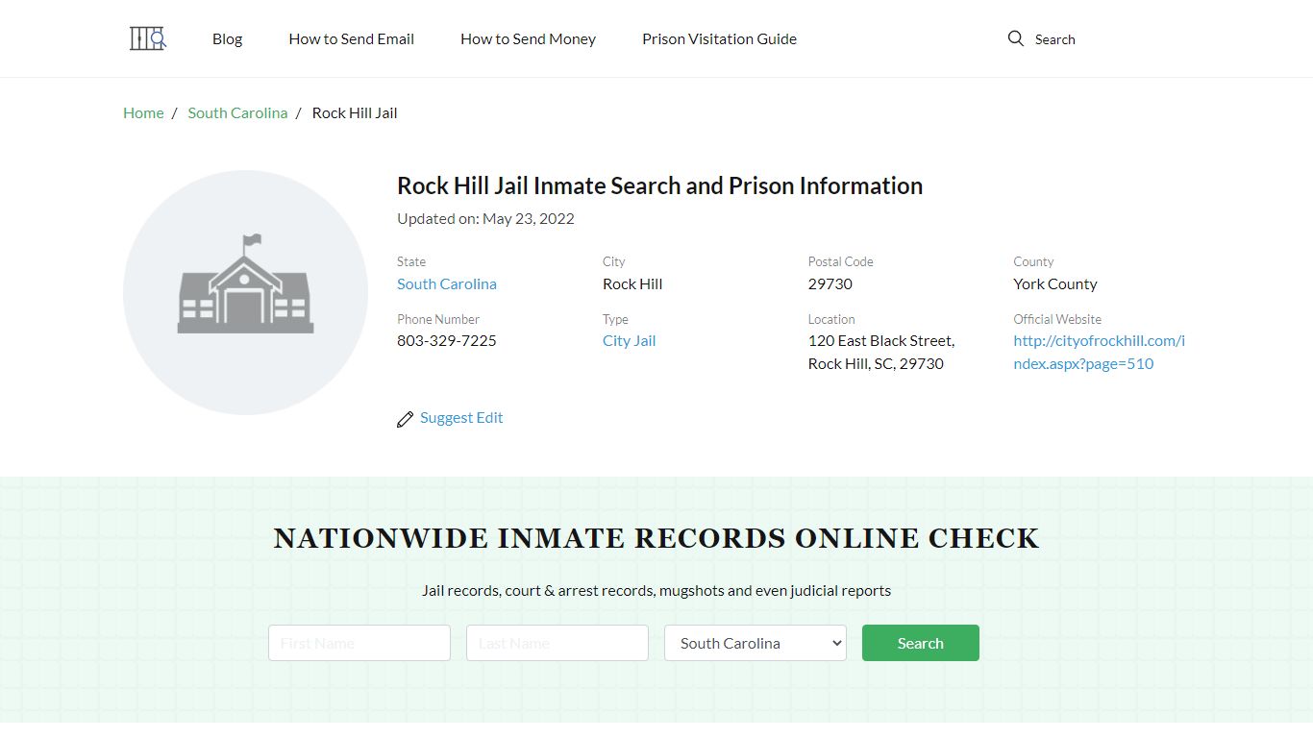Open How to Send Email page
Viewport: 1313px width, 738px height.
click(x=351, y=39)
